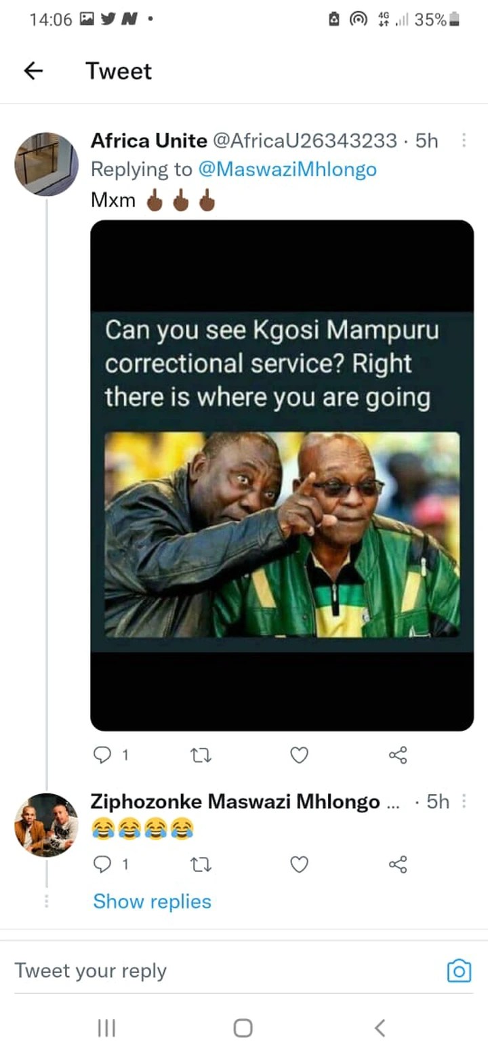Like the Africa Unite meme tweet

(299, 755)
